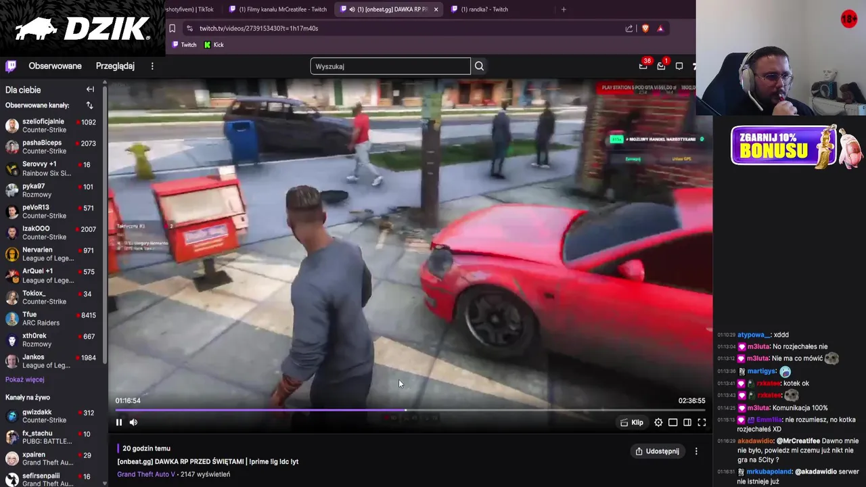The image size is (866, 487).
Task: Open the peVoR13 channel
Action: point(51,211)
